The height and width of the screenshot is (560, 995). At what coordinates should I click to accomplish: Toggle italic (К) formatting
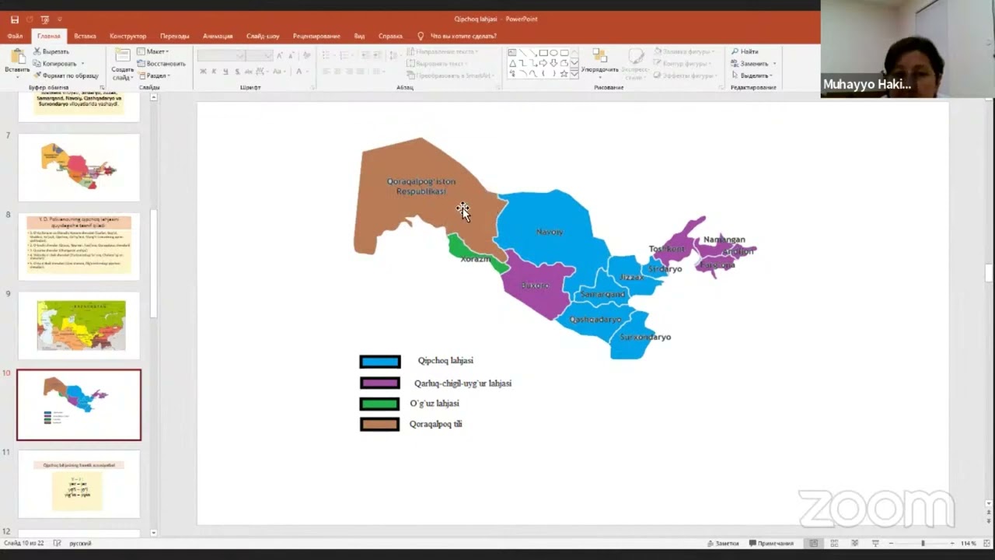(x=215, y=72)
